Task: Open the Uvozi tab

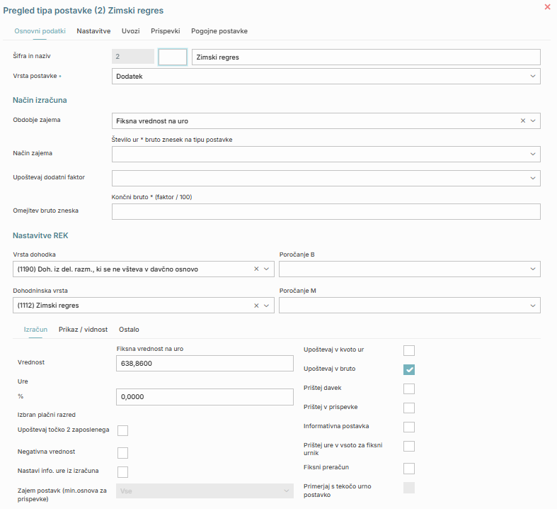Action: (130, 31)
